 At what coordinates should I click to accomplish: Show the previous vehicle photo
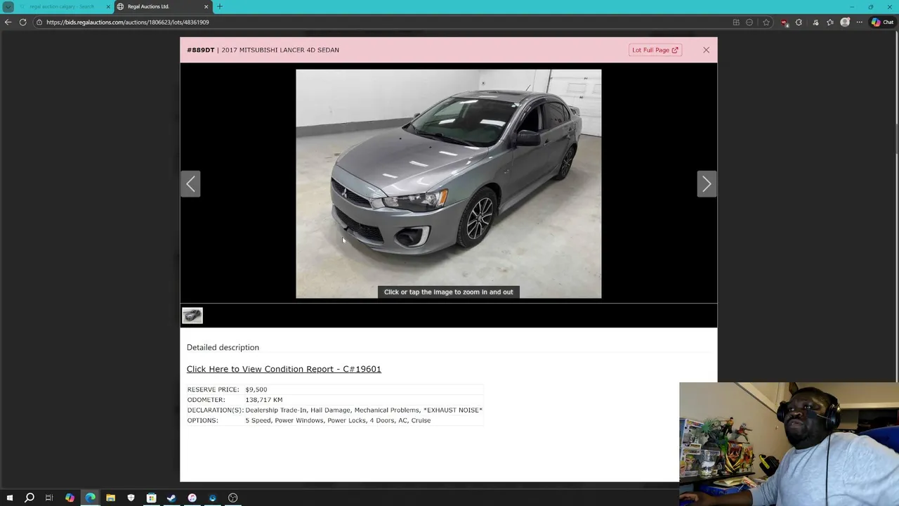pyautogui.click(x=191, y=184)
